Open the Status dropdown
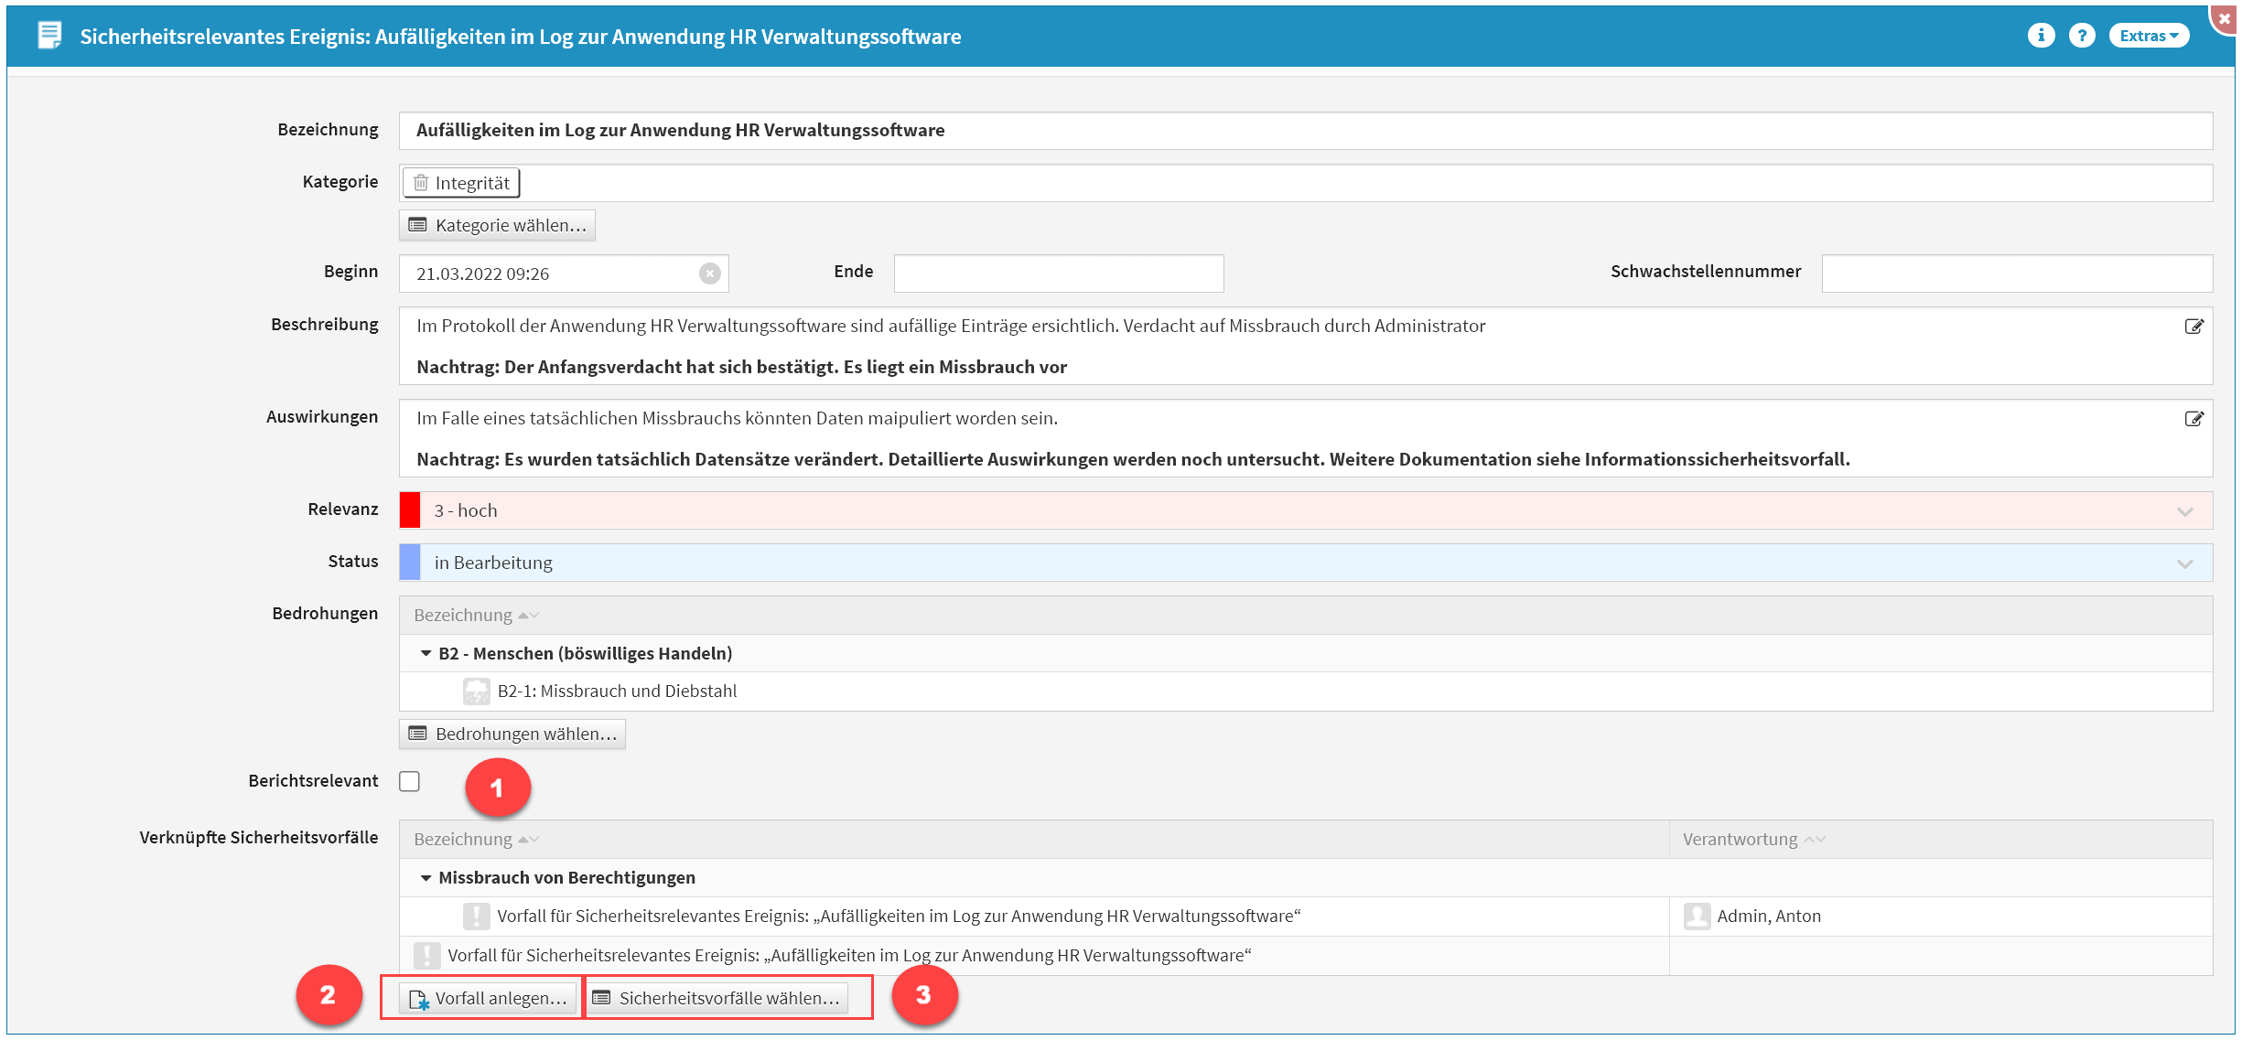The height and width of the screenshot is (1040, 2242). pos(2184,563)
